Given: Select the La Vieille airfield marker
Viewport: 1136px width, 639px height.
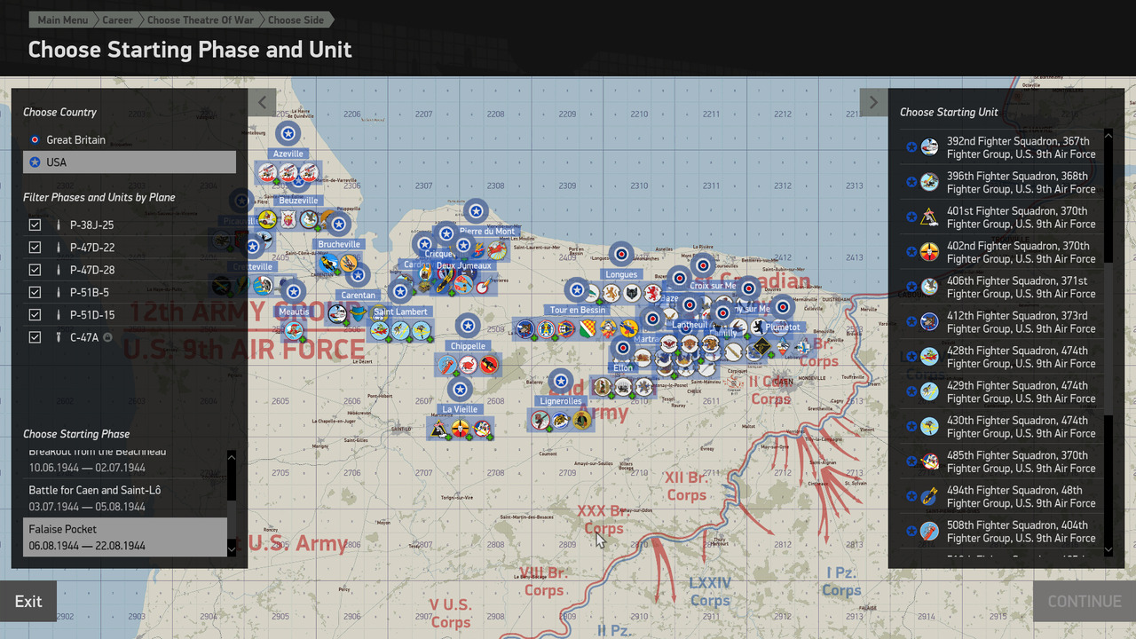Looking at the screenshot, I should [460, 389].
